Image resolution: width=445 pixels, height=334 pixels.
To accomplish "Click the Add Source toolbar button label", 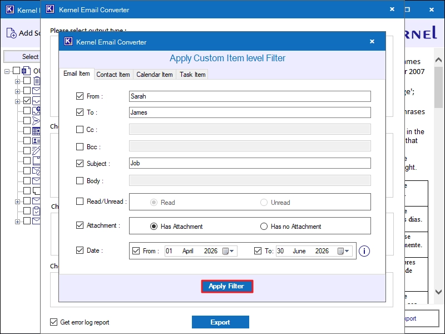I will [x=29, y=33].
